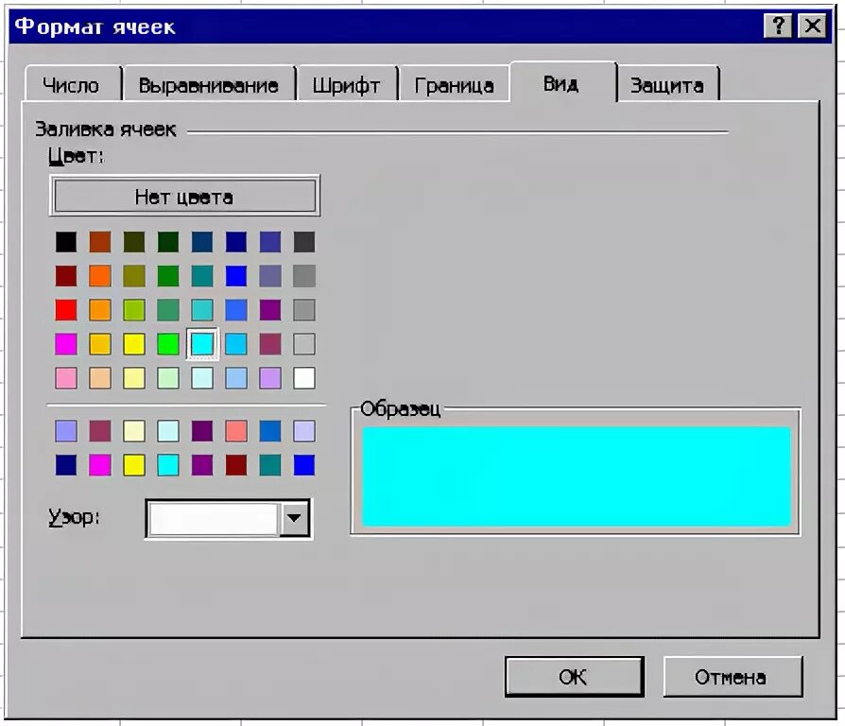Choose the lime yellow-green swatch

[134, 310]
